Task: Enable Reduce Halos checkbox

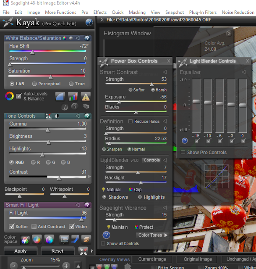Action: [x=131, y=121]
